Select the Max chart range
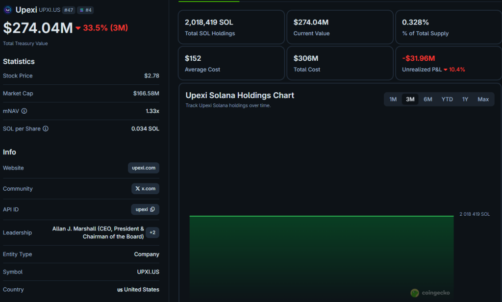 pyautogui.click(x=483, y=100)
